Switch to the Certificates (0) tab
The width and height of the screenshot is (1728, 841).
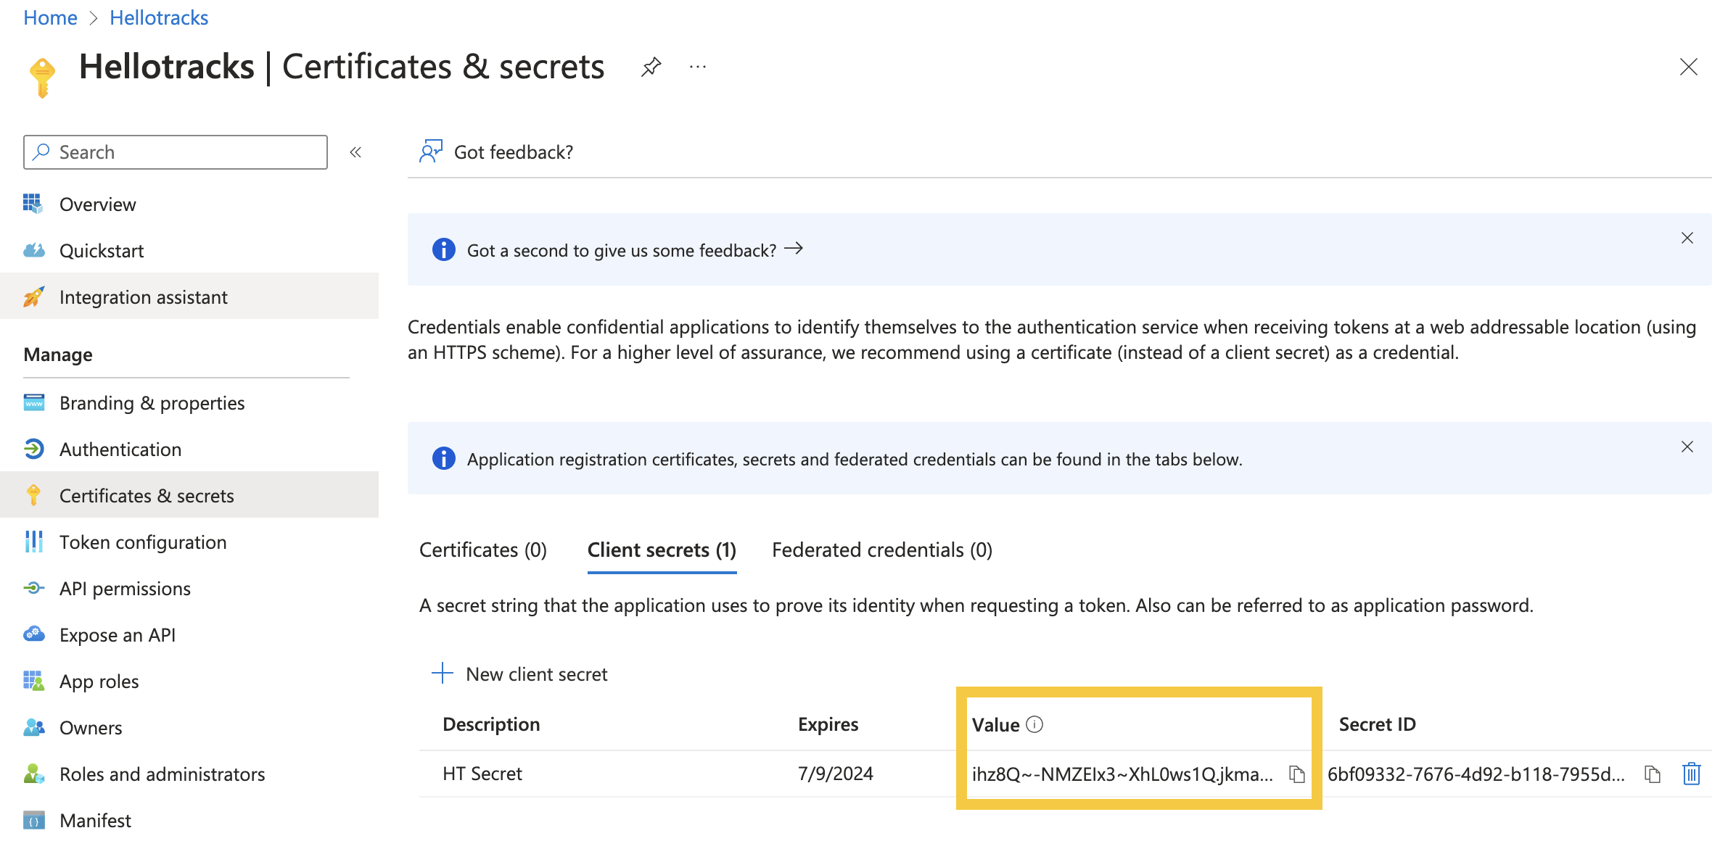click(x=483, y=550)
